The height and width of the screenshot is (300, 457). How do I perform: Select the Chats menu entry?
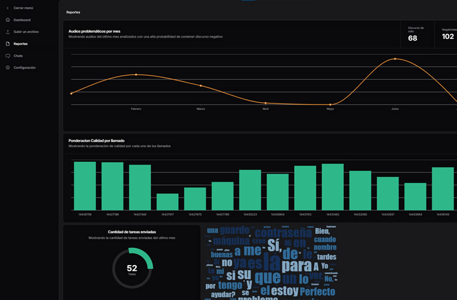18,56
